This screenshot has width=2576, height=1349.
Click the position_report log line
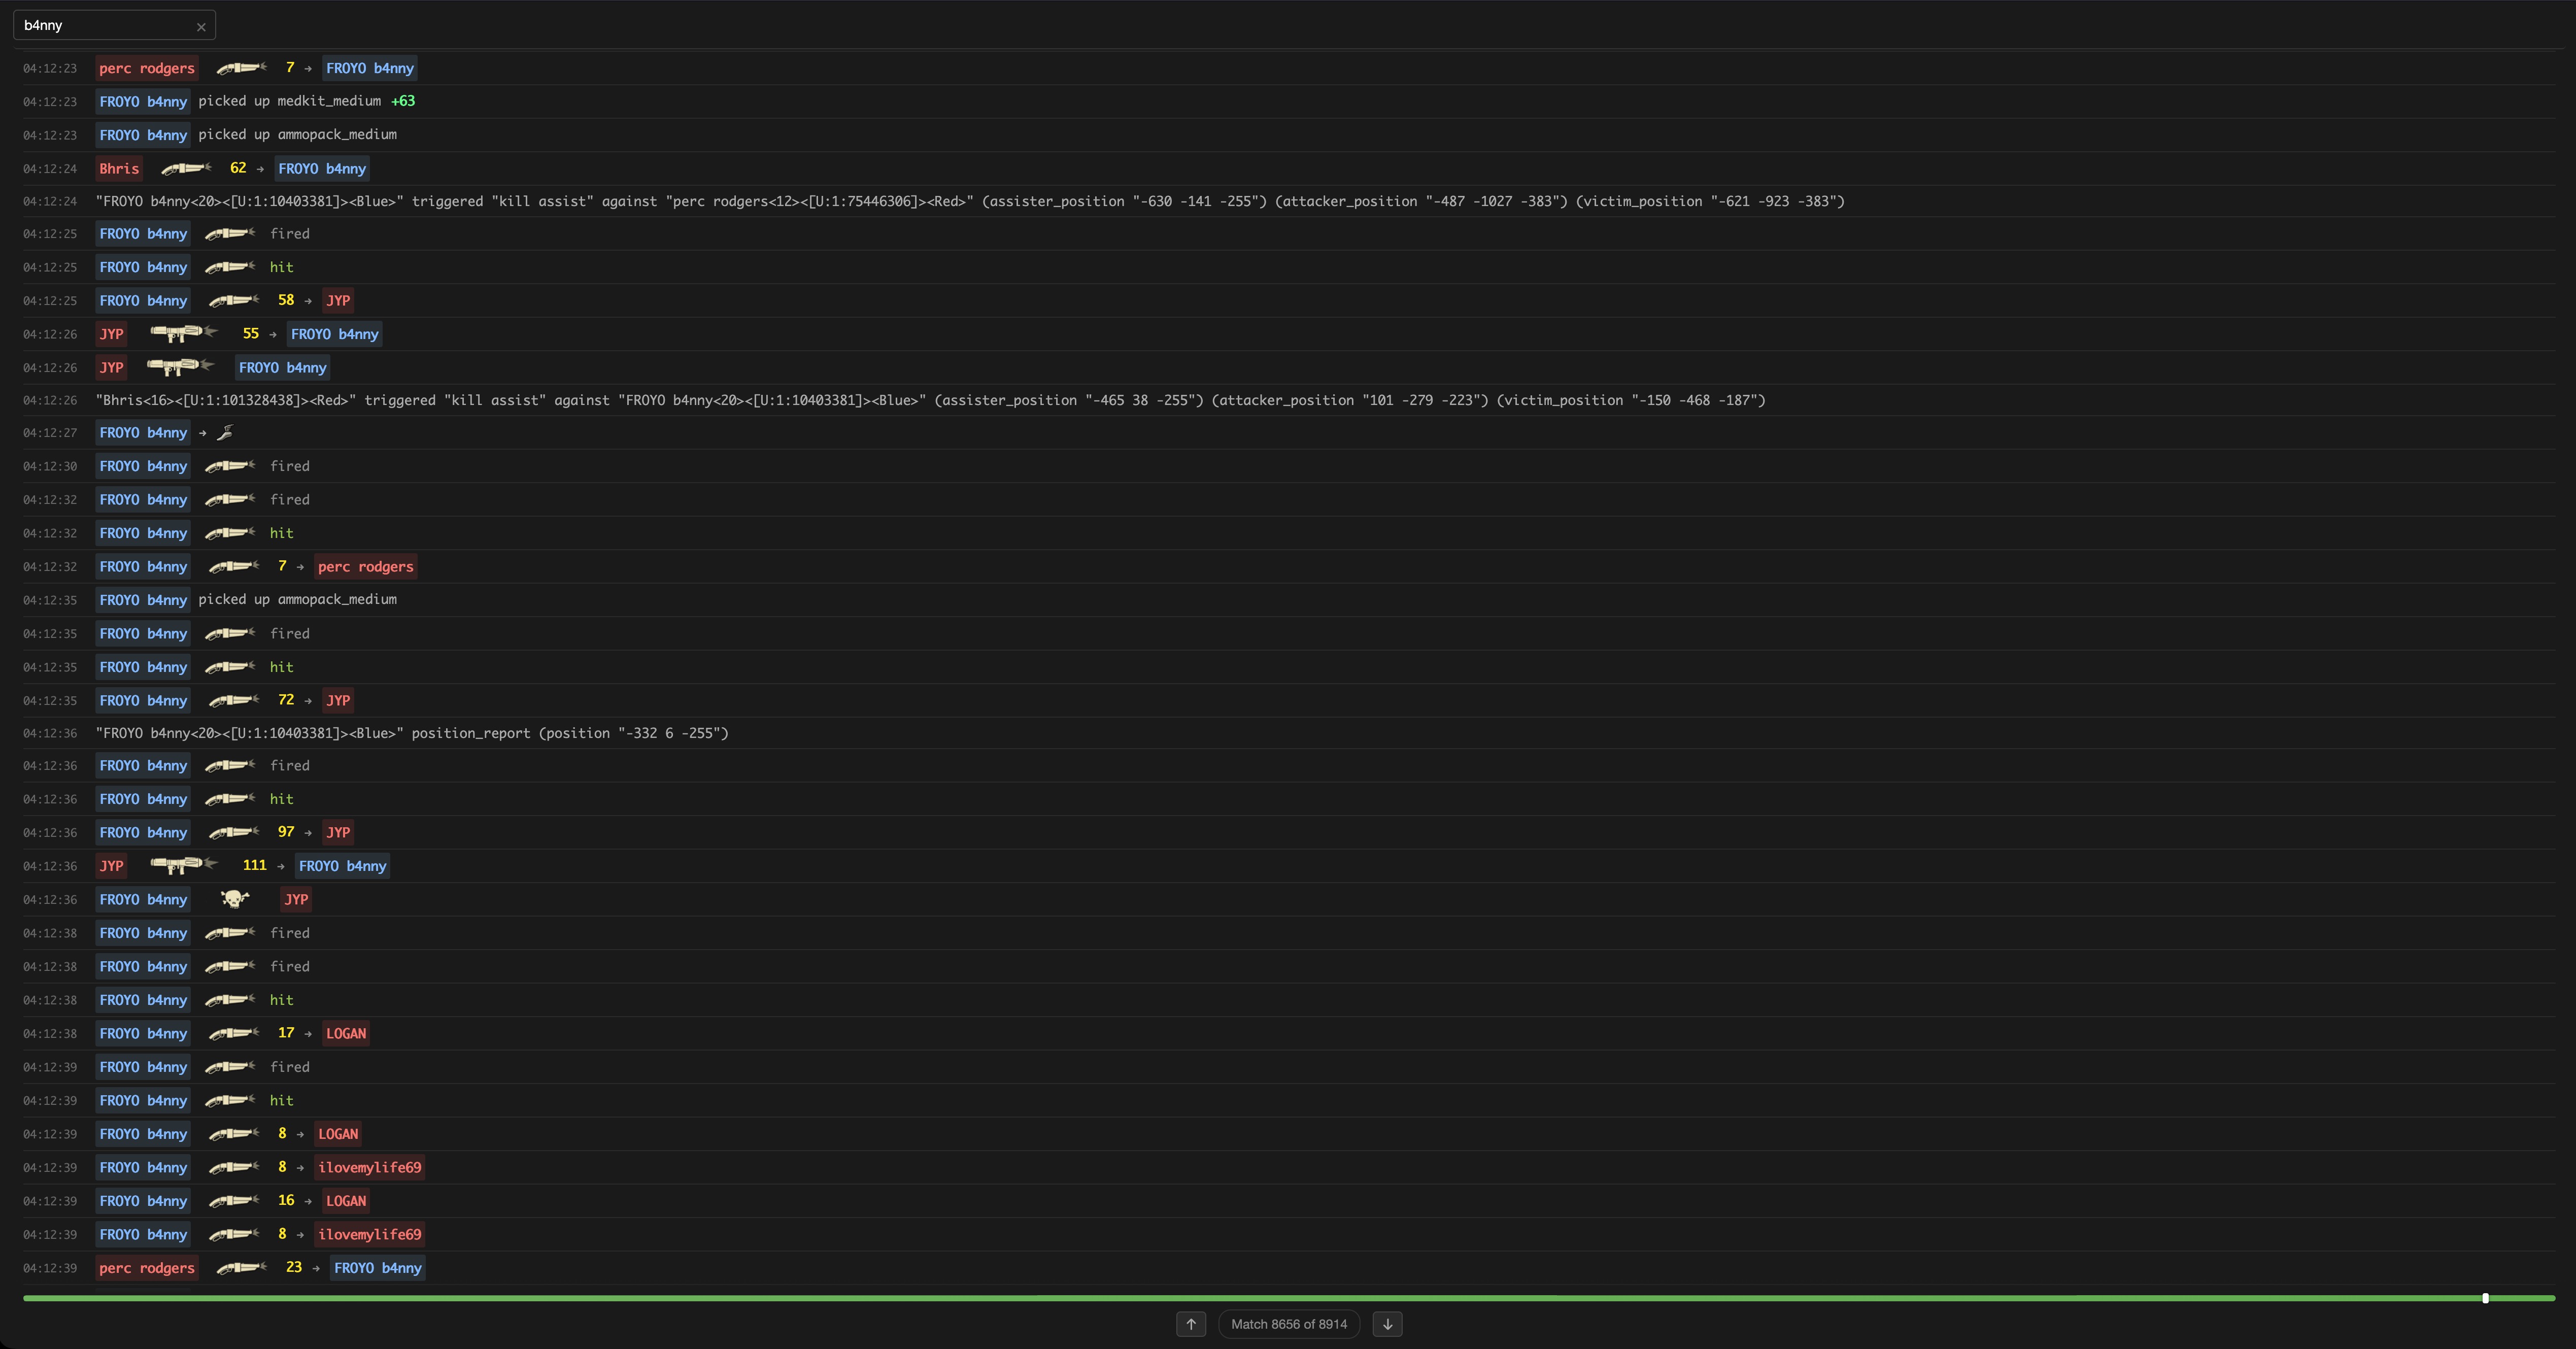click(412, 733)
